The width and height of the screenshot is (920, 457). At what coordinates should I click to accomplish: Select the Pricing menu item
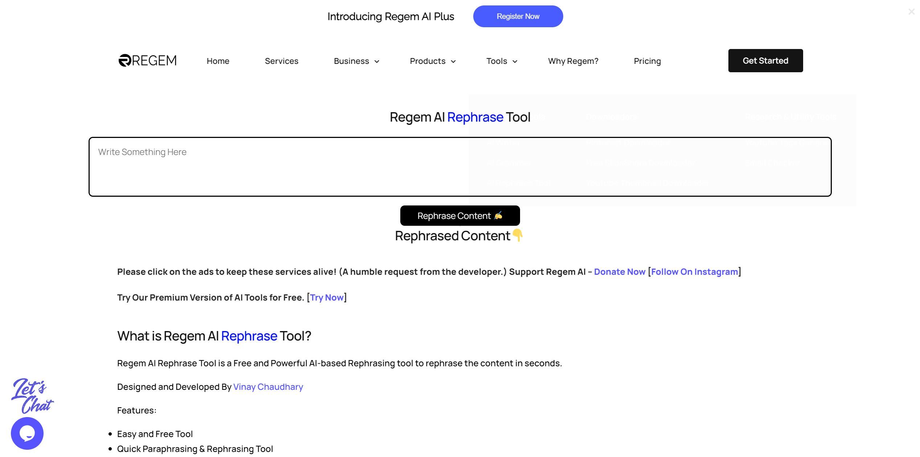(x=647, y=60)
